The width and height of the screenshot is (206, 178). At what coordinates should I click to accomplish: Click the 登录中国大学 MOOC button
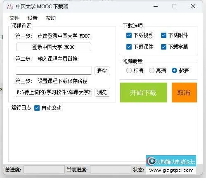click(x=54, y=47)
